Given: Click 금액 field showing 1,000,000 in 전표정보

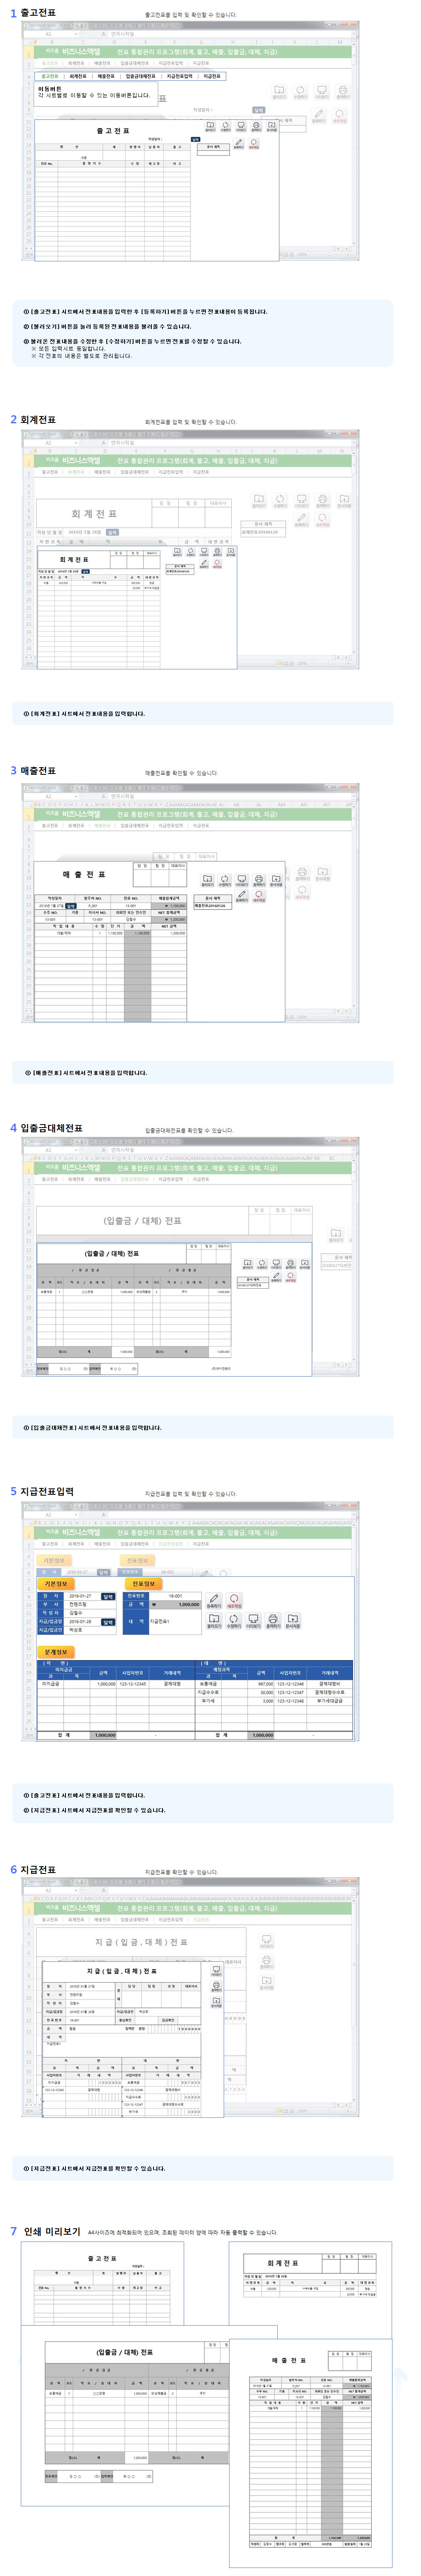Looking at the screenshot, I should (175, 1605).
